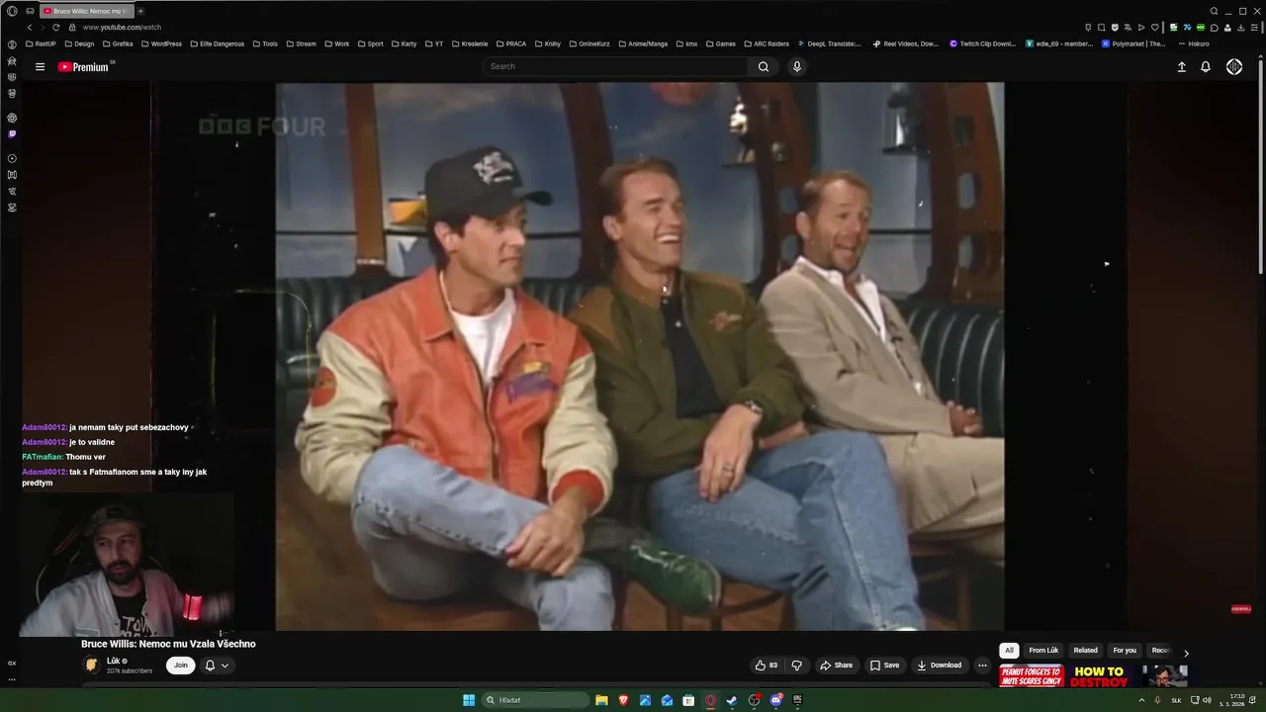Open the Create upload icon
This screenshot has height=712, width=1266.
[x=1181, y=67]
